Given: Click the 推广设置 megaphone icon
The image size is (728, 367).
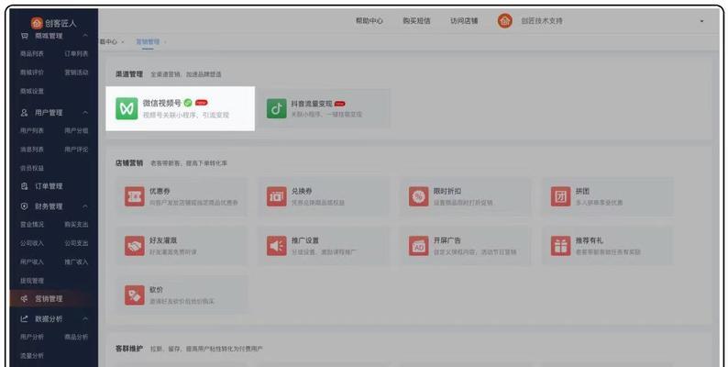Looking at the screenshot, I should pyautogui.click(x=276, y=246).
